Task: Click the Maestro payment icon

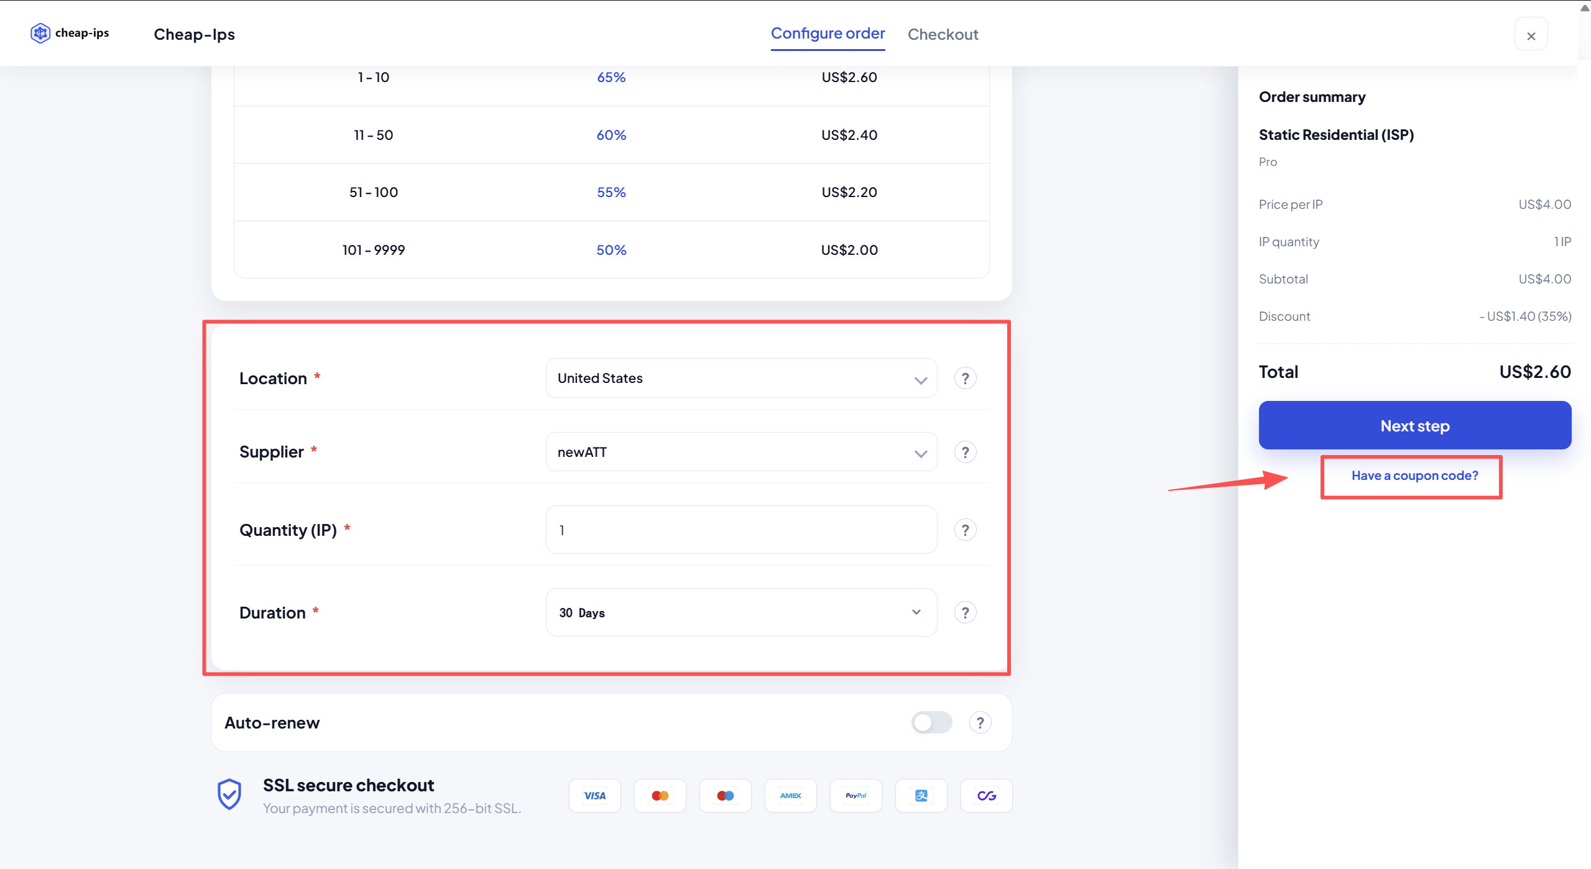Action: tap(725, 795)
